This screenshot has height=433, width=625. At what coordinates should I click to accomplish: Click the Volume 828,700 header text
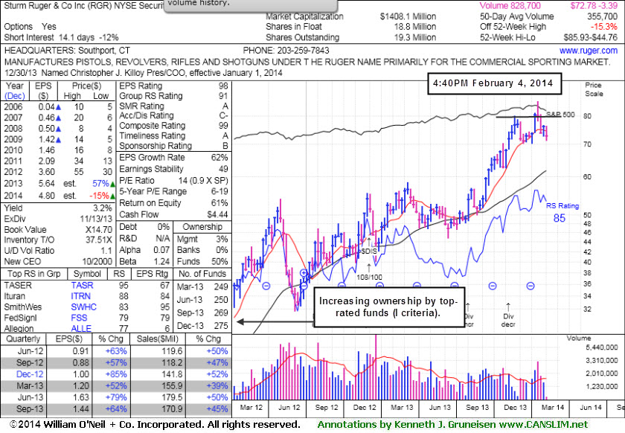point(510,6)
